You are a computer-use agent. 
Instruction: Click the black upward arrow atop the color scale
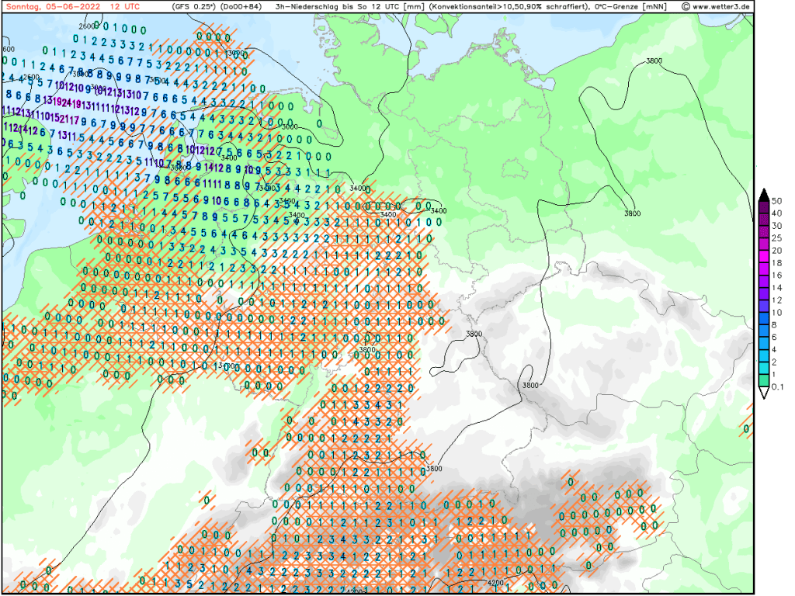point(764,193)
